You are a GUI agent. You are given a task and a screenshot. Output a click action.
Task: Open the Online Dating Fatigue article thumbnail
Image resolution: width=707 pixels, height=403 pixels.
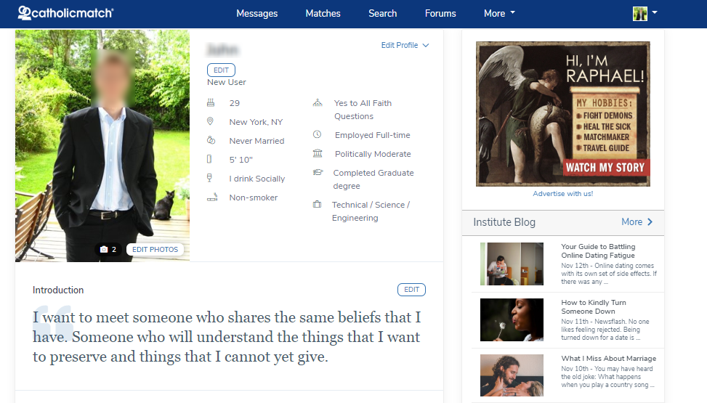click(x=512, y=264)
